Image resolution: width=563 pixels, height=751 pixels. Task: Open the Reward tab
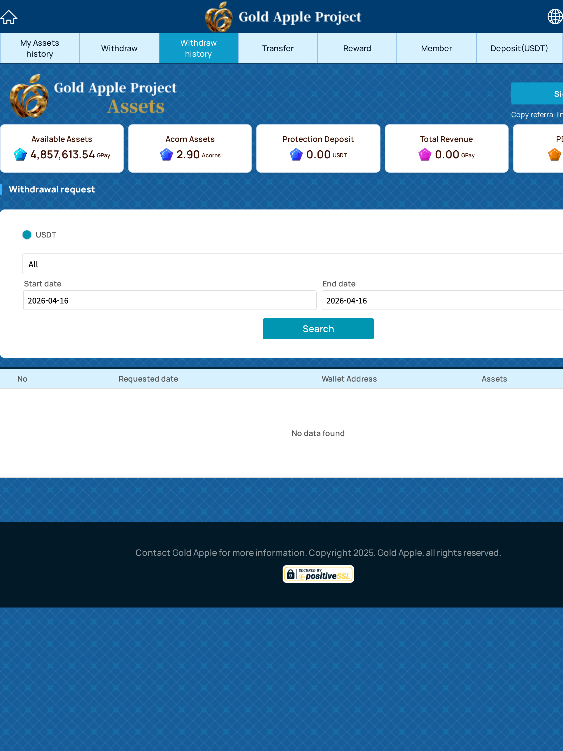click(x=357, y=48)
